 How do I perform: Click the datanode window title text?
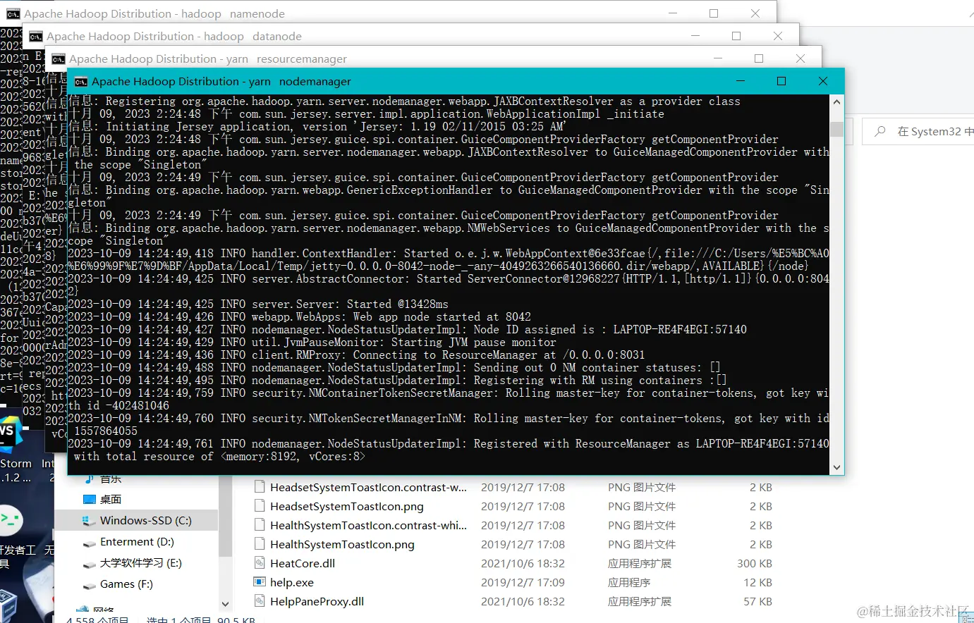click(174, 36)
